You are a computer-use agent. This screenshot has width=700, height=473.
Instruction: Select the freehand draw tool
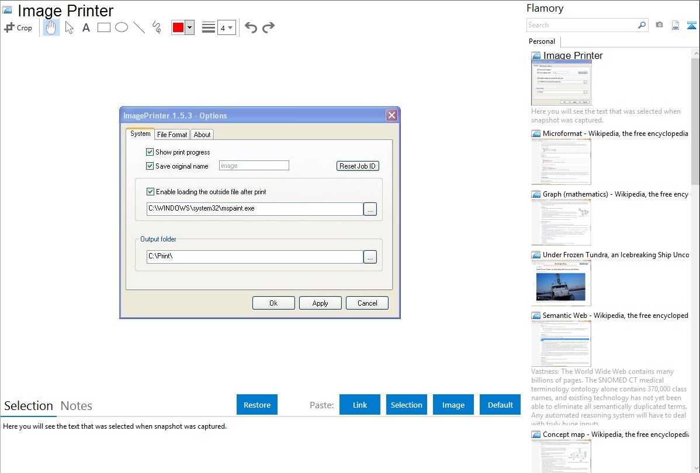click(x=157, y=27)
